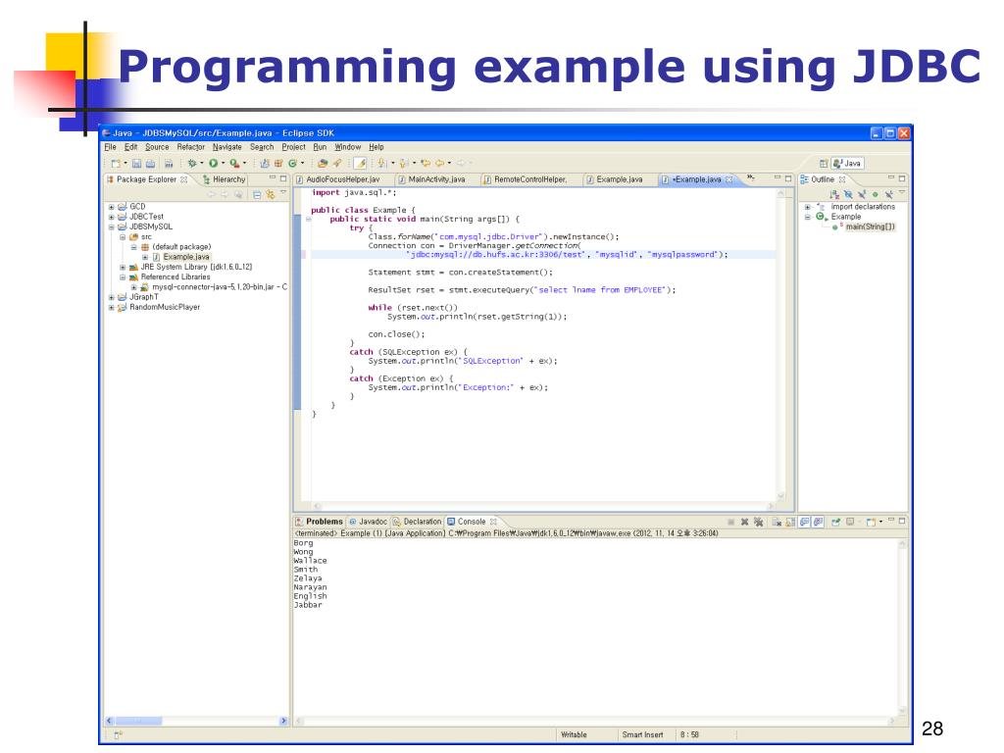Viewport: 1004px width, 753px height.
Task: Toggle Hide Fields in Outline toolbar
Action: pos(848,194)
